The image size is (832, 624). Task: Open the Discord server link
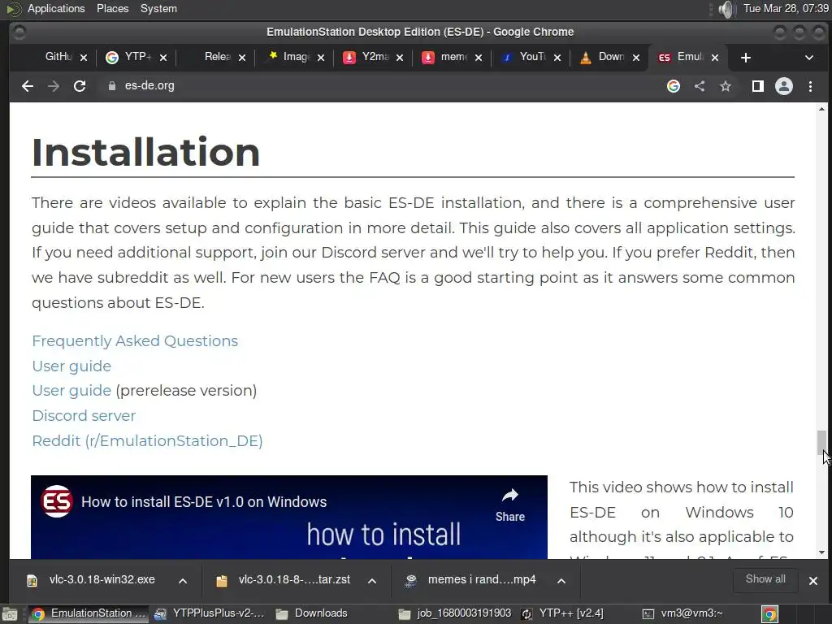(84, 415)
